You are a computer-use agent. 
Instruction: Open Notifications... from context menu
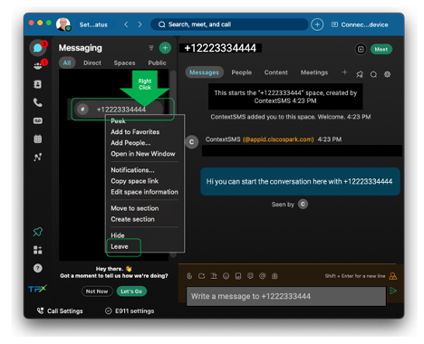[x=132, y=170]
